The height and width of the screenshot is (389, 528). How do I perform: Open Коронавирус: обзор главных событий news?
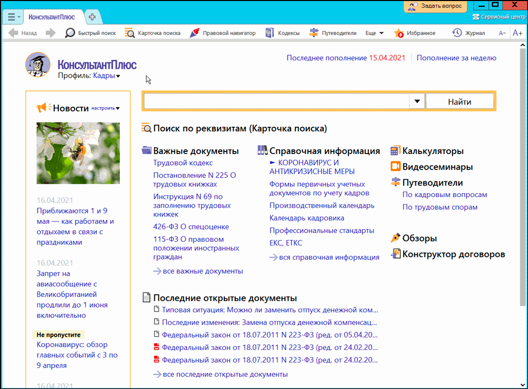(x=77, y=355)
